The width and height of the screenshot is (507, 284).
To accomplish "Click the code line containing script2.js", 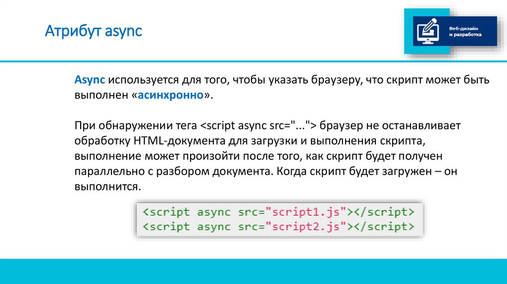I will [278, 227].
